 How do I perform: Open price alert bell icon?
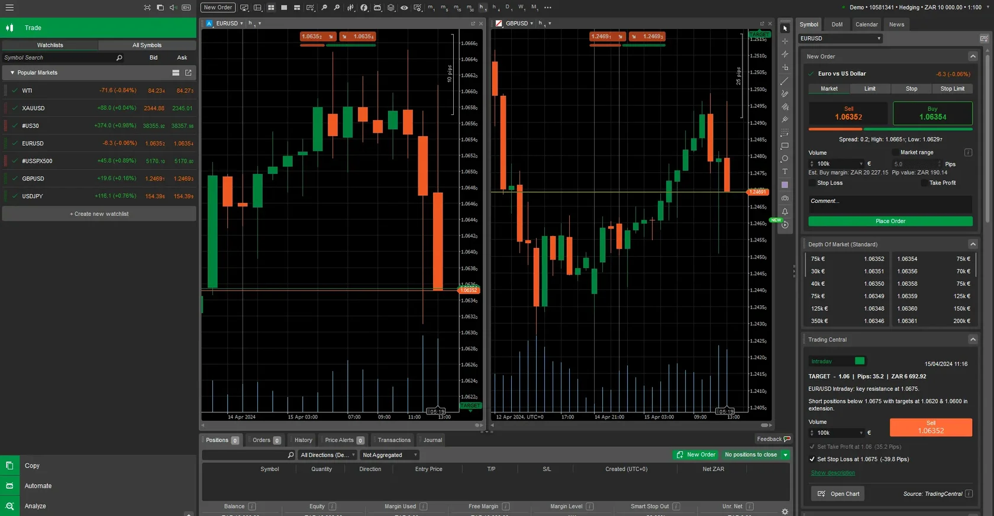pyautogui.click(x=785, y=211)
